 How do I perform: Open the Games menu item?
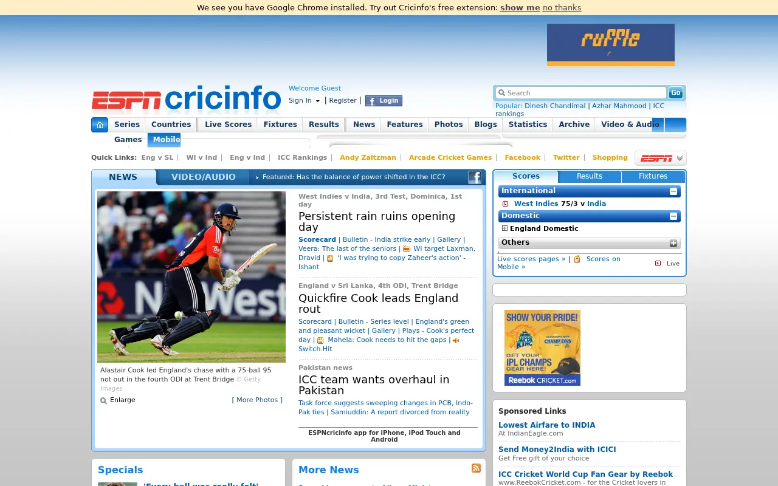tap(128, 140)
